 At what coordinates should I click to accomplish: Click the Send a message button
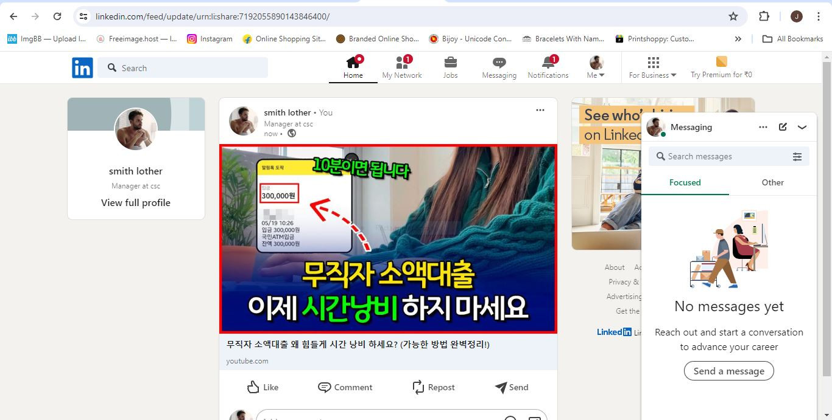coord(728,371)
